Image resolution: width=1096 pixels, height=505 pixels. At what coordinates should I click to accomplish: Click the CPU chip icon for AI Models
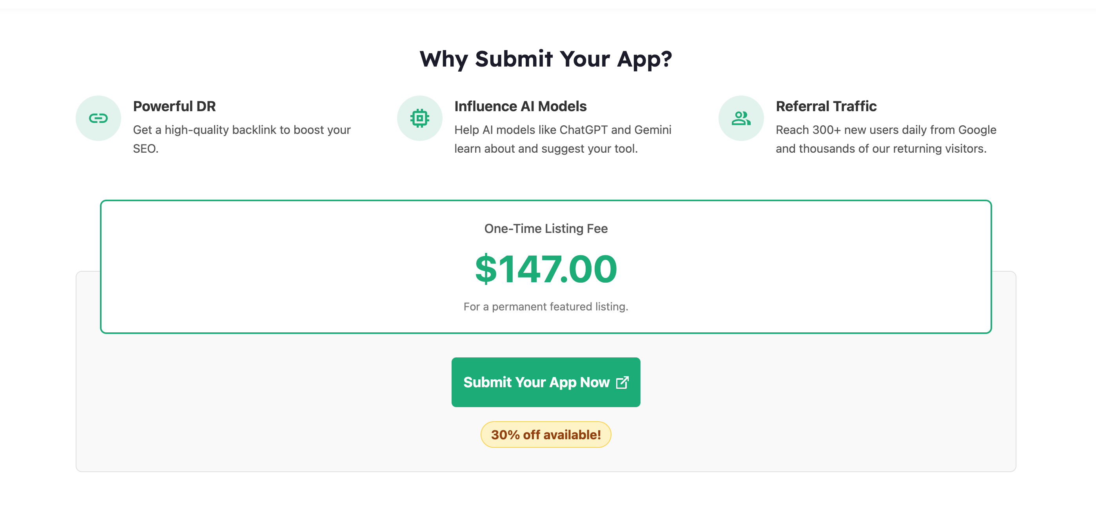[419, 118]
